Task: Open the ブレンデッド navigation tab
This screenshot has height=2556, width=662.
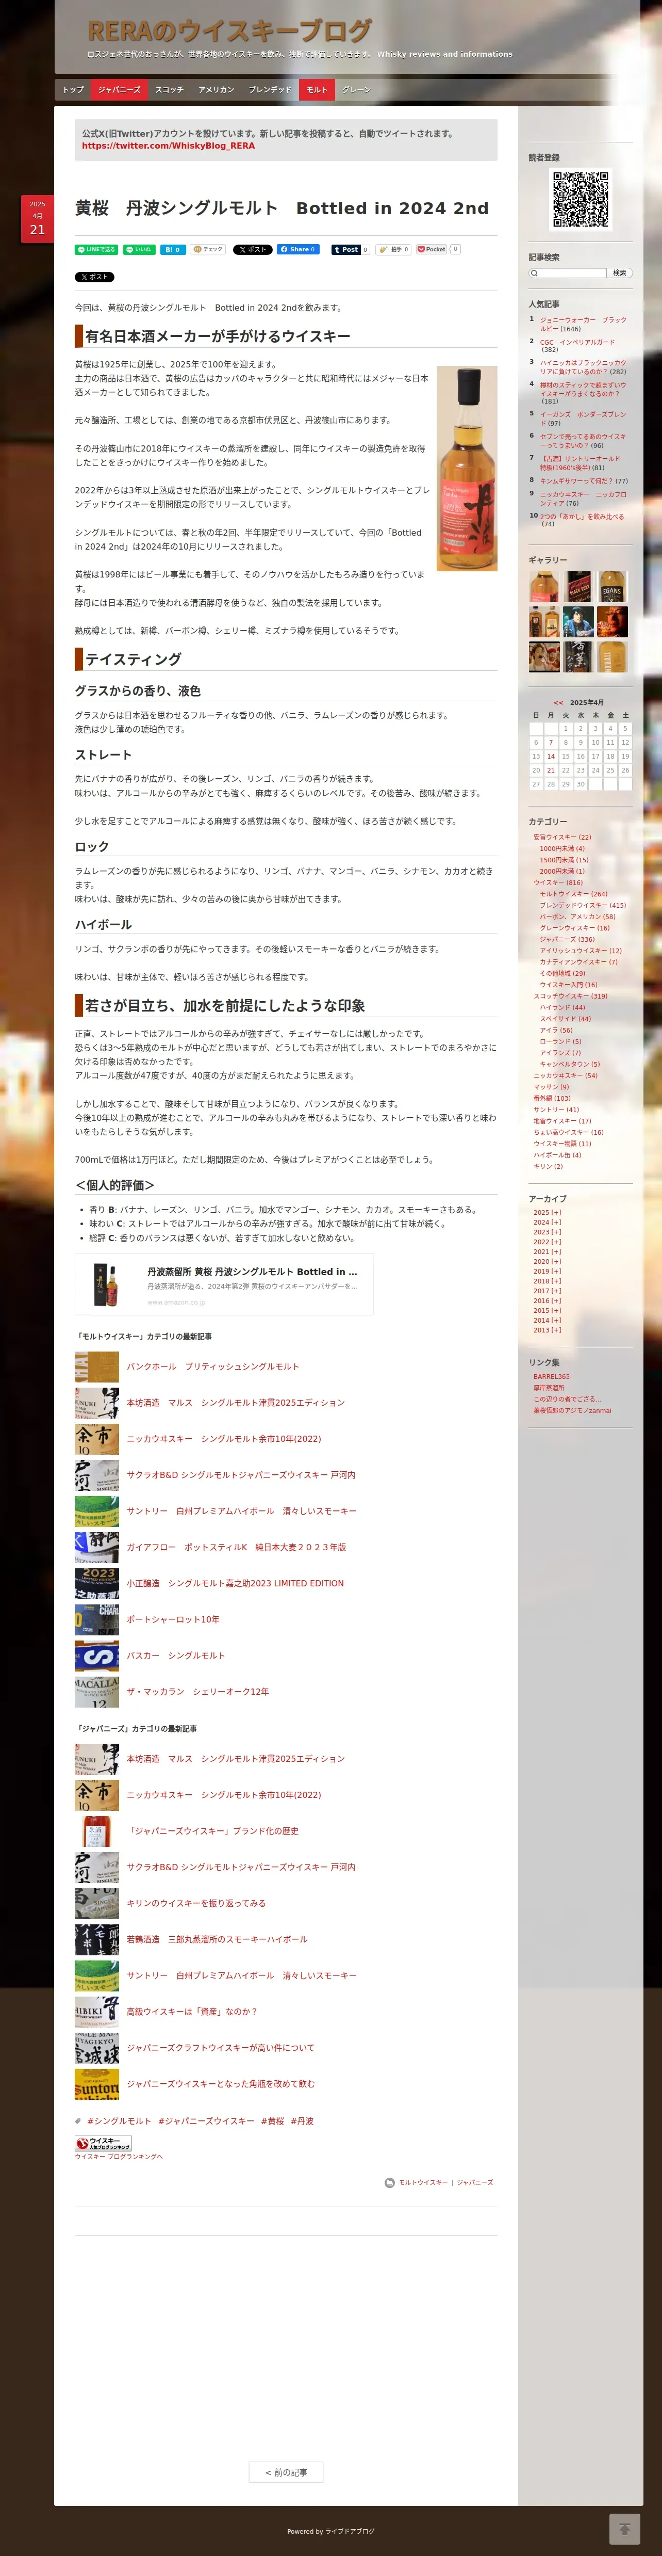Action: tap(270, 89)
